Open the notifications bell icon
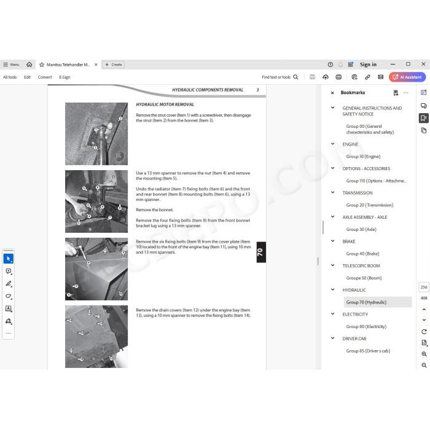 [x=340, y=64]
